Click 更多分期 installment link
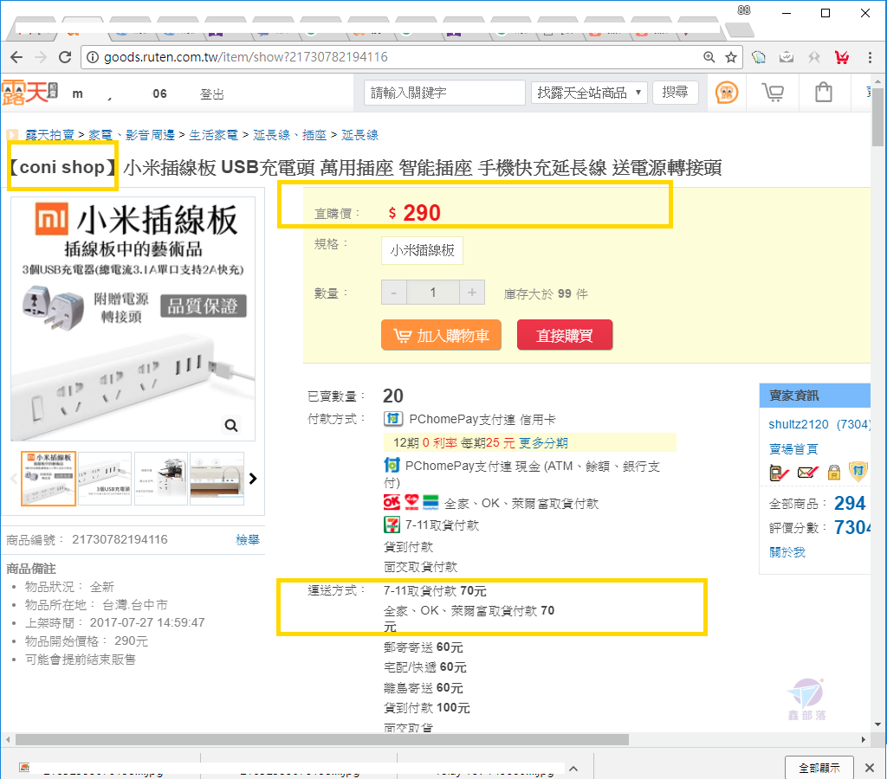Image resolution: width=887 pixels, height=779 pixels. pos(543,442)
